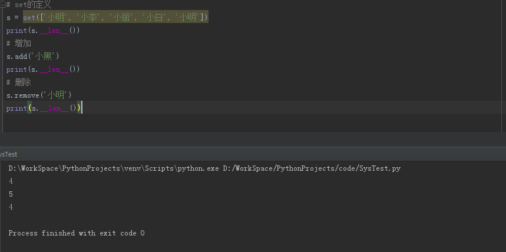Click the '小李' string in the set list
The width and height of the screenshot is (506, 252).
tap(88, 18)
